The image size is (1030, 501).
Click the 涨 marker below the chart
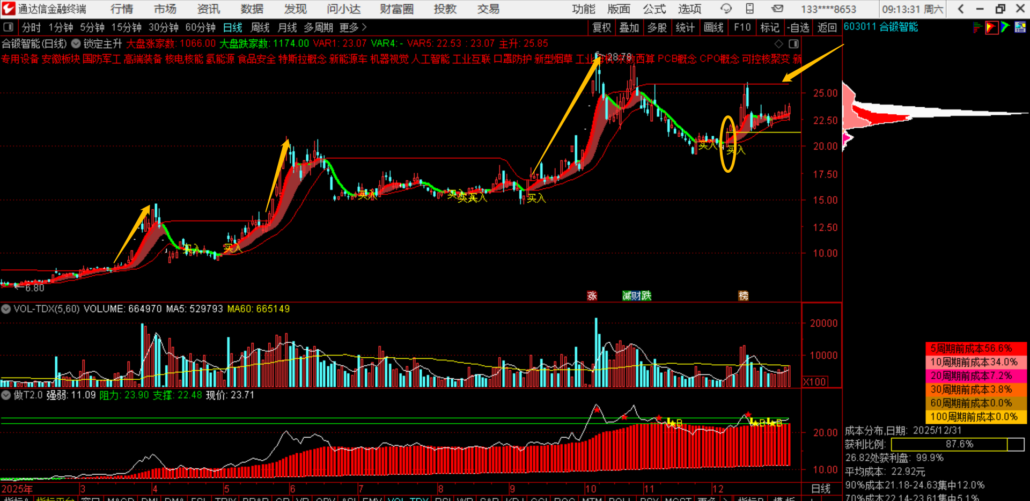point(592,296)
